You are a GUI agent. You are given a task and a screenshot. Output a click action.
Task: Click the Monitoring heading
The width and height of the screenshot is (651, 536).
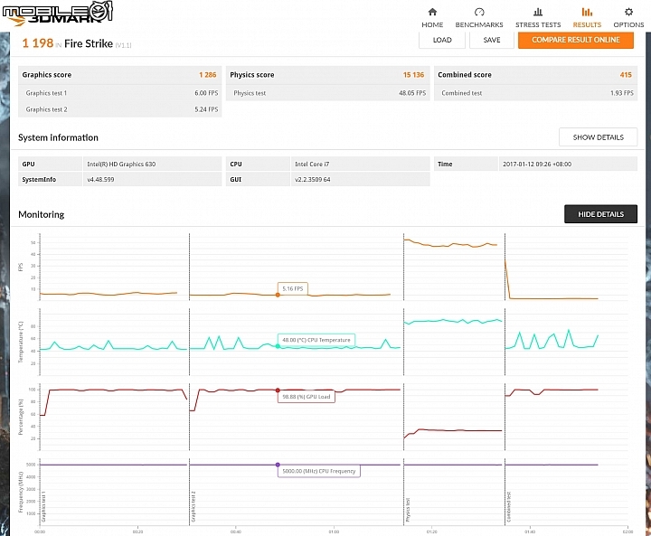[41, 214]
